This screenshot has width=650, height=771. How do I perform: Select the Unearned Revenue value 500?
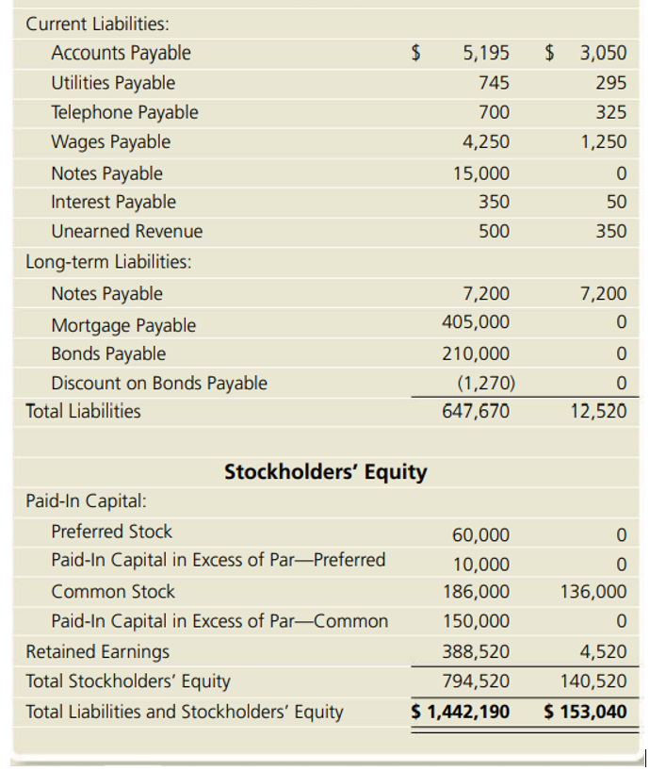tap(494, 231)
